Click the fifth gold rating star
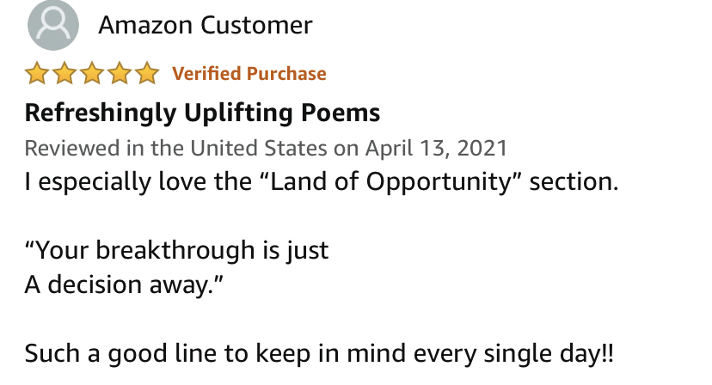Image resolution: width=712 pixels, height=385 pixels. tap(148, 74)
